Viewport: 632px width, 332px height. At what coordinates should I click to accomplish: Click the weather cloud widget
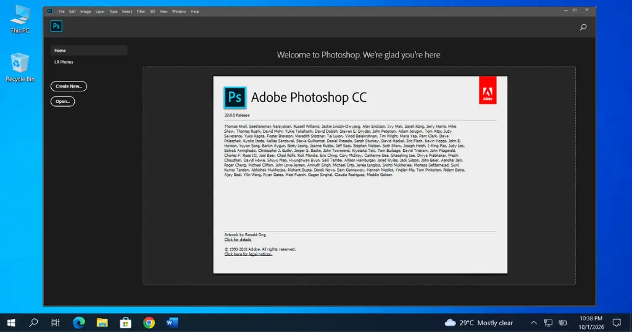click(x=450, y=323)
